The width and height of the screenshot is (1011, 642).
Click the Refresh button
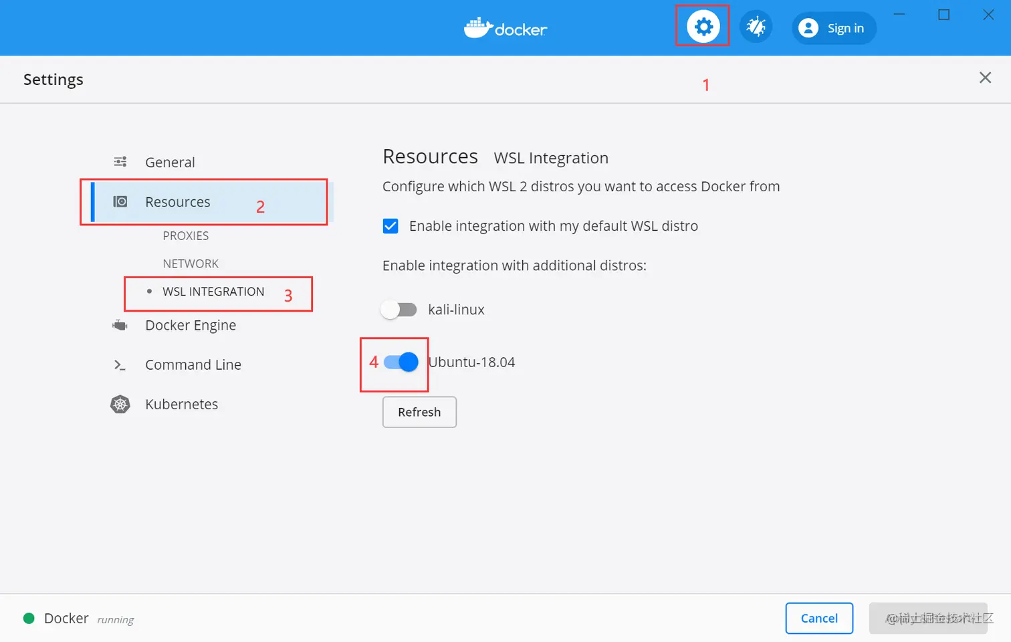coord(419,412)
